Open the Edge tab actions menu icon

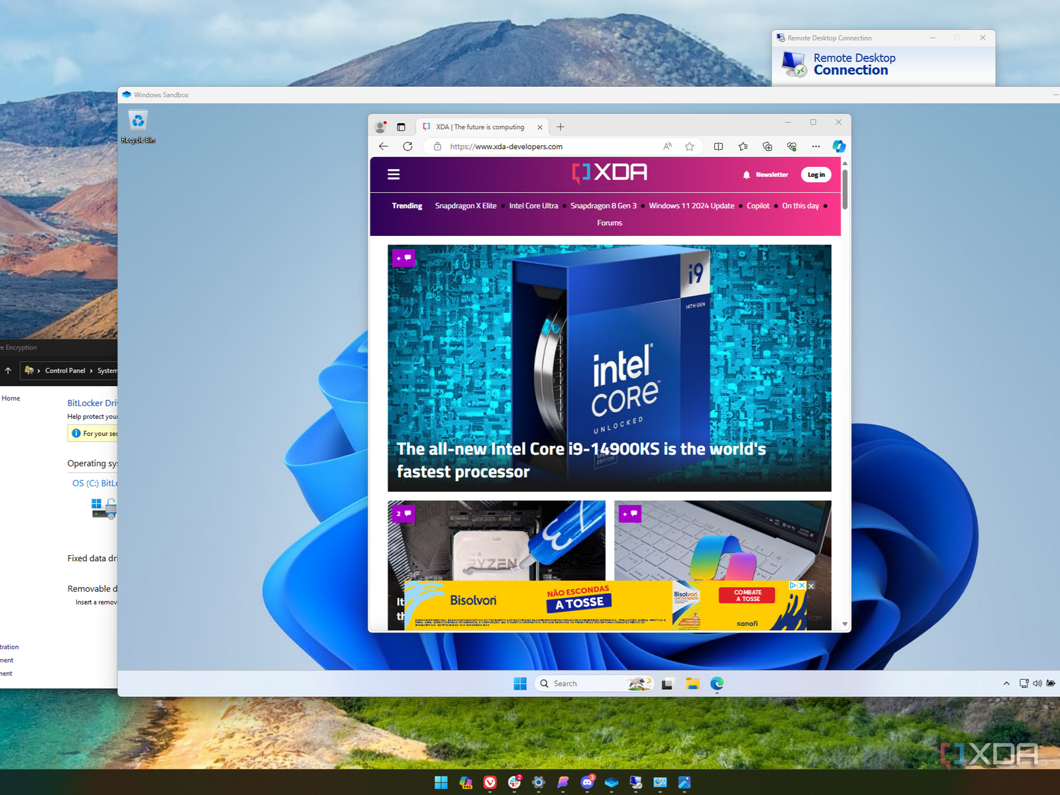401,127
